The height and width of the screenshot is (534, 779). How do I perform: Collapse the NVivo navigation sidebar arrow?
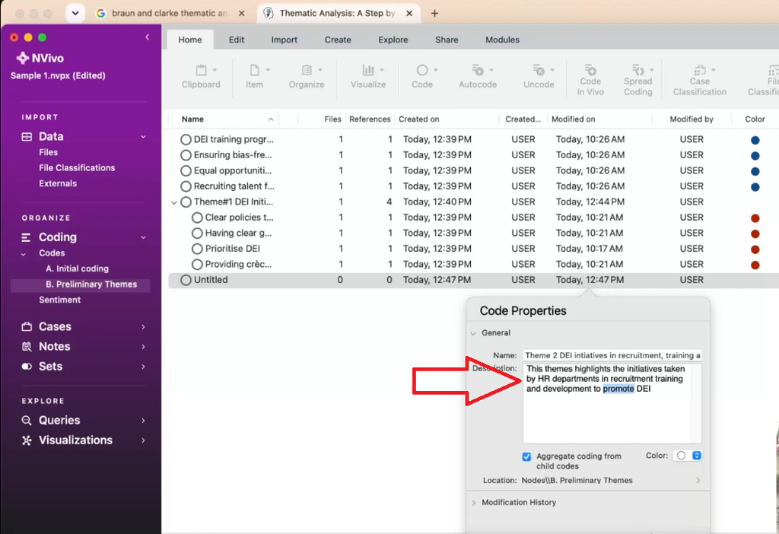[x=147, y=37]
